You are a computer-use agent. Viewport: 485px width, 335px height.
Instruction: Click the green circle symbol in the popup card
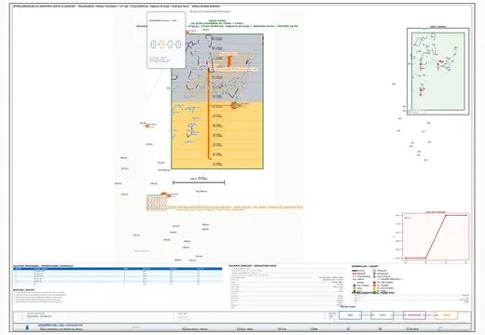point(170,45)
